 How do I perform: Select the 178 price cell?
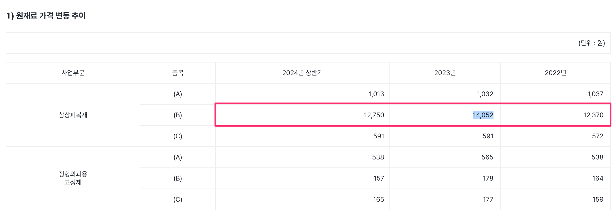(x=488, y=178)
